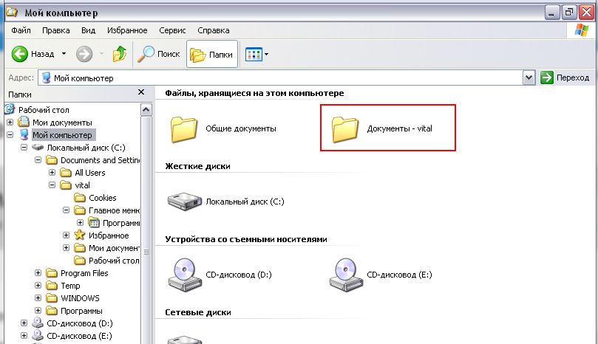This screenshot has height=344, width=598.
Task: Expand CD-дисковод (E:) tree node
Action: (x=24, y=336)
